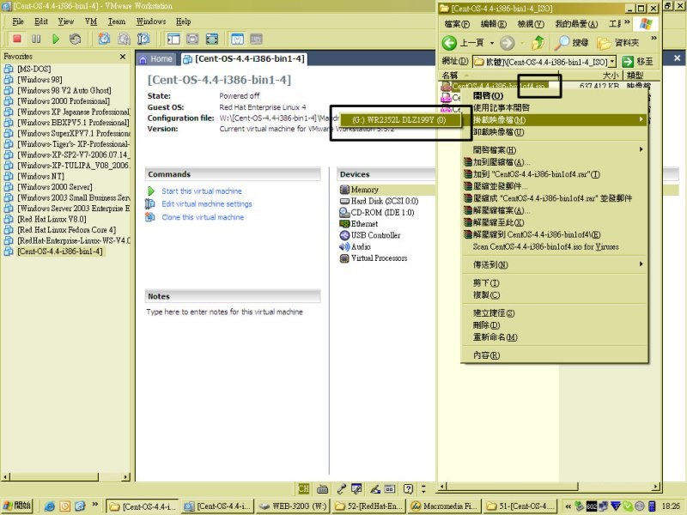This screenshot has height=515, width=687.
Task: Click the Revert to Snapshot toolbar icon
Action: point(124,39)
